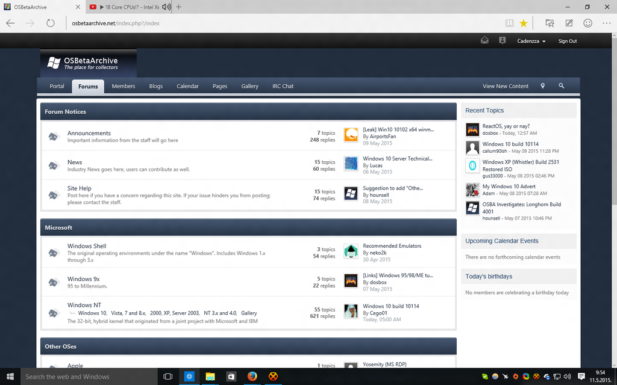Click the Search the web and Windows box
This screenshot has width=617, height=385.
tap(89, 377)
